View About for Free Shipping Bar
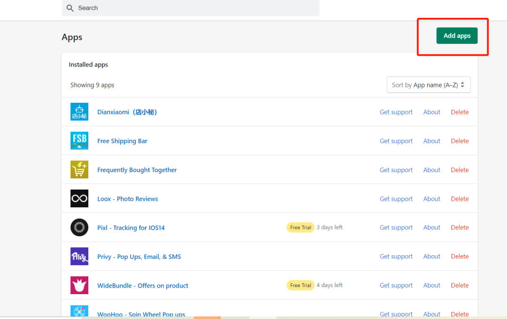 coord(432,141)
